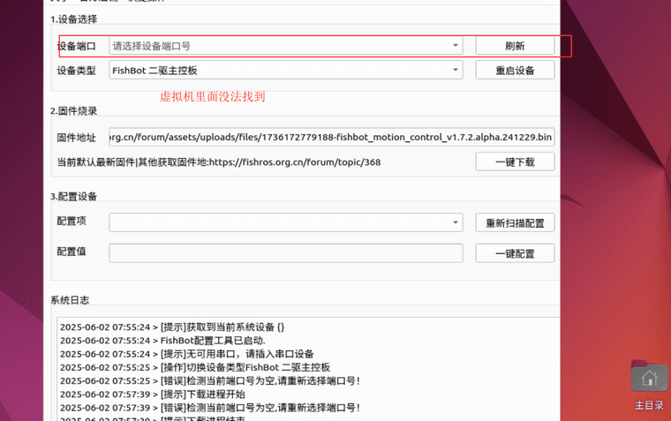Screen dimensions: 671x421
Task: Click the 07:57:39 错误 empty-port log line
Action: click(x=210, y=408)
